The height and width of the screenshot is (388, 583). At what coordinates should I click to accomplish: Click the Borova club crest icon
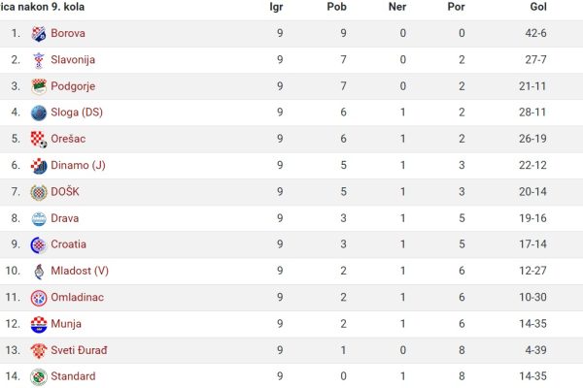(x=39, y=34)
